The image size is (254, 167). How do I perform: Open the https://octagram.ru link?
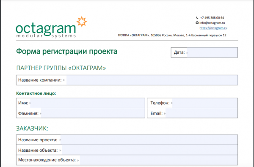[213, 28]
